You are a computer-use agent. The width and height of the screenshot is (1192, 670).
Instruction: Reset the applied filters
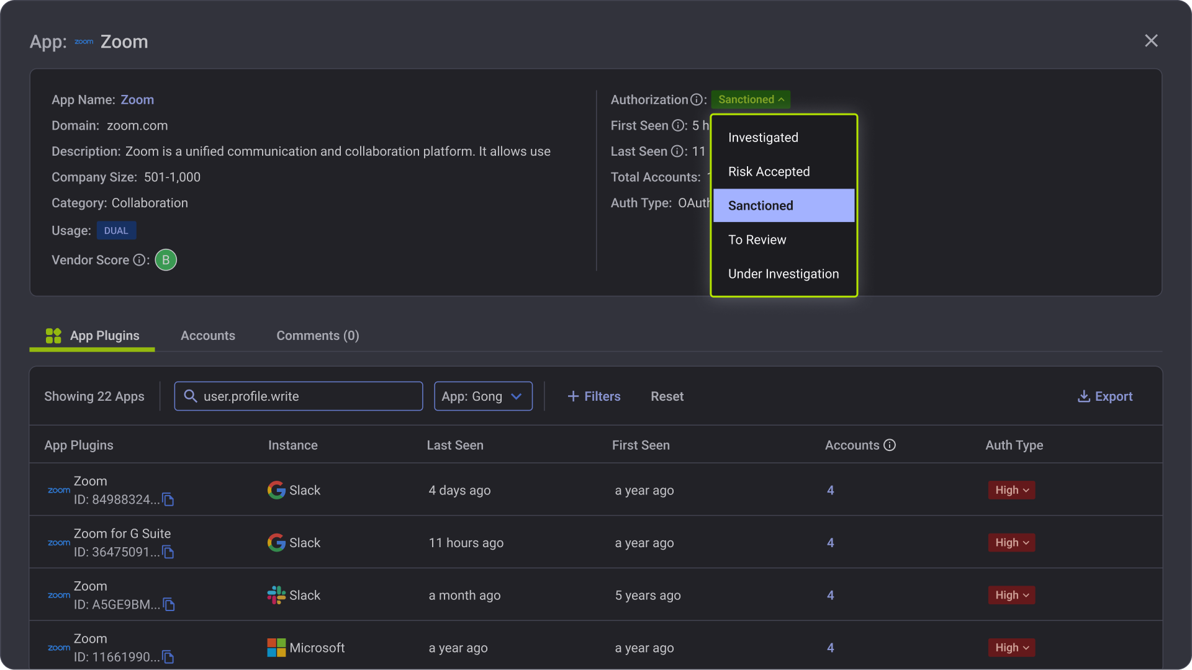tap(667, 396)
